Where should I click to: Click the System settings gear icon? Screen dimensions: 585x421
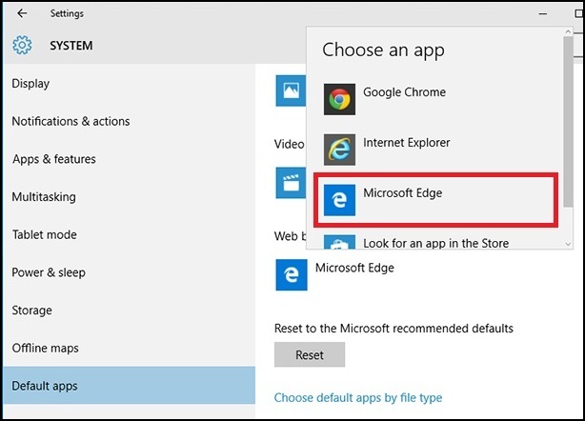[22, 45]
